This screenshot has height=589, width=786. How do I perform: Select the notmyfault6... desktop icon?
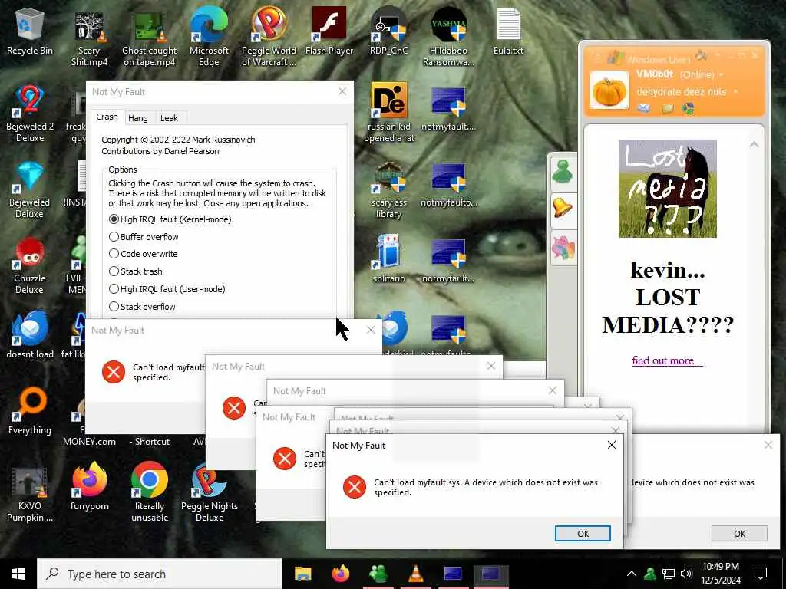pyautogui.click(x=448, y=184)
